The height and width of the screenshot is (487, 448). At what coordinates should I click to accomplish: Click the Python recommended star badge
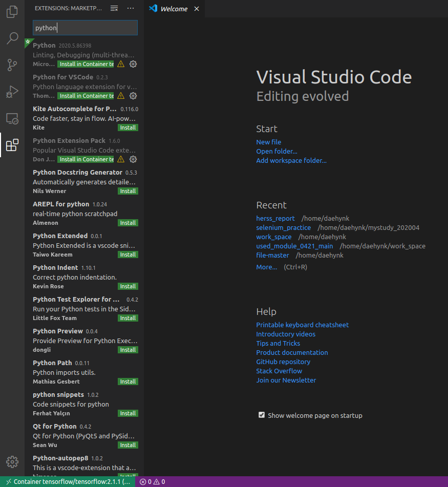[28, 41]
